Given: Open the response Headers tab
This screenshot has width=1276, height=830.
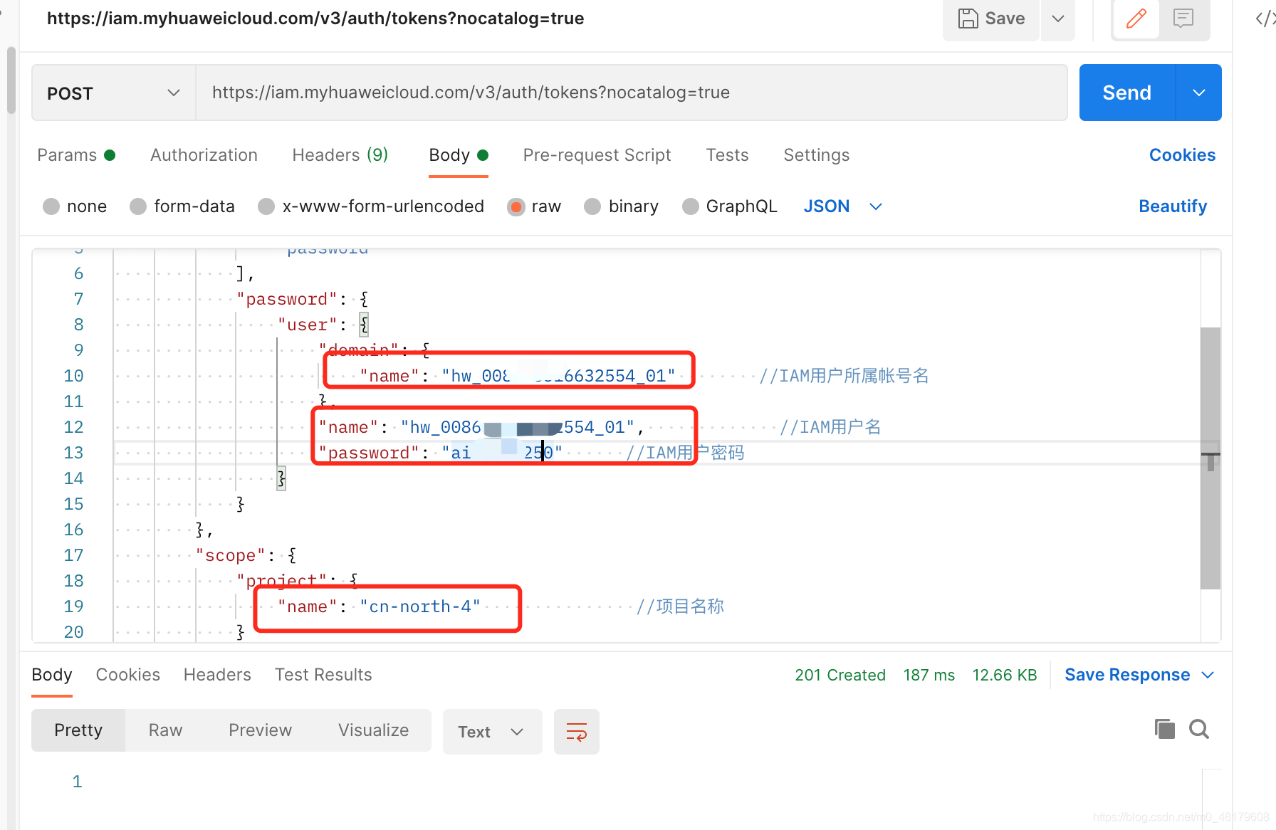Looking at the screenshot, I should [217, 675].
